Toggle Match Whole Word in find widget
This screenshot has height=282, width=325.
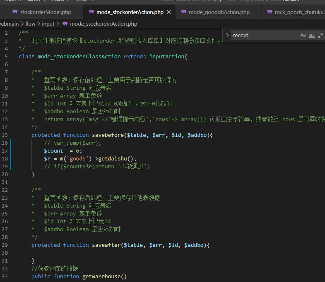pyautogui.click(x=312, y=35)
